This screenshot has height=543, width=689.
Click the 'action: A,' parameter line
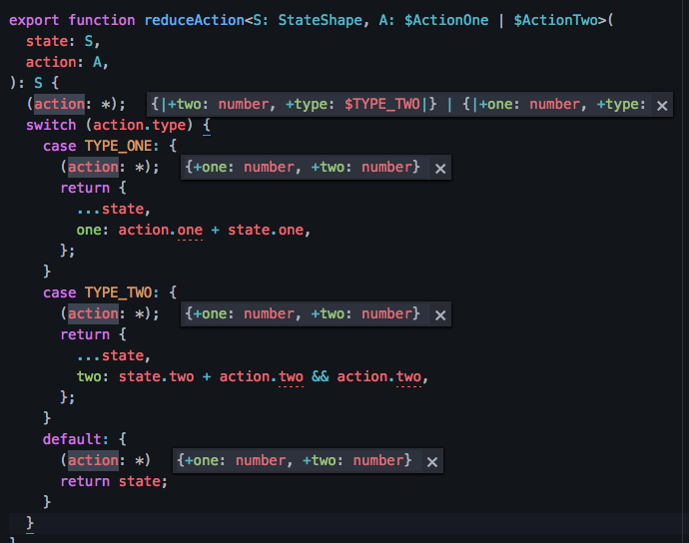click(x=67, y=62)
